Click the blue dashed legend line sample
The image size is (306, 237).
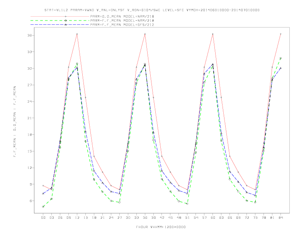(x=60, y=25)
